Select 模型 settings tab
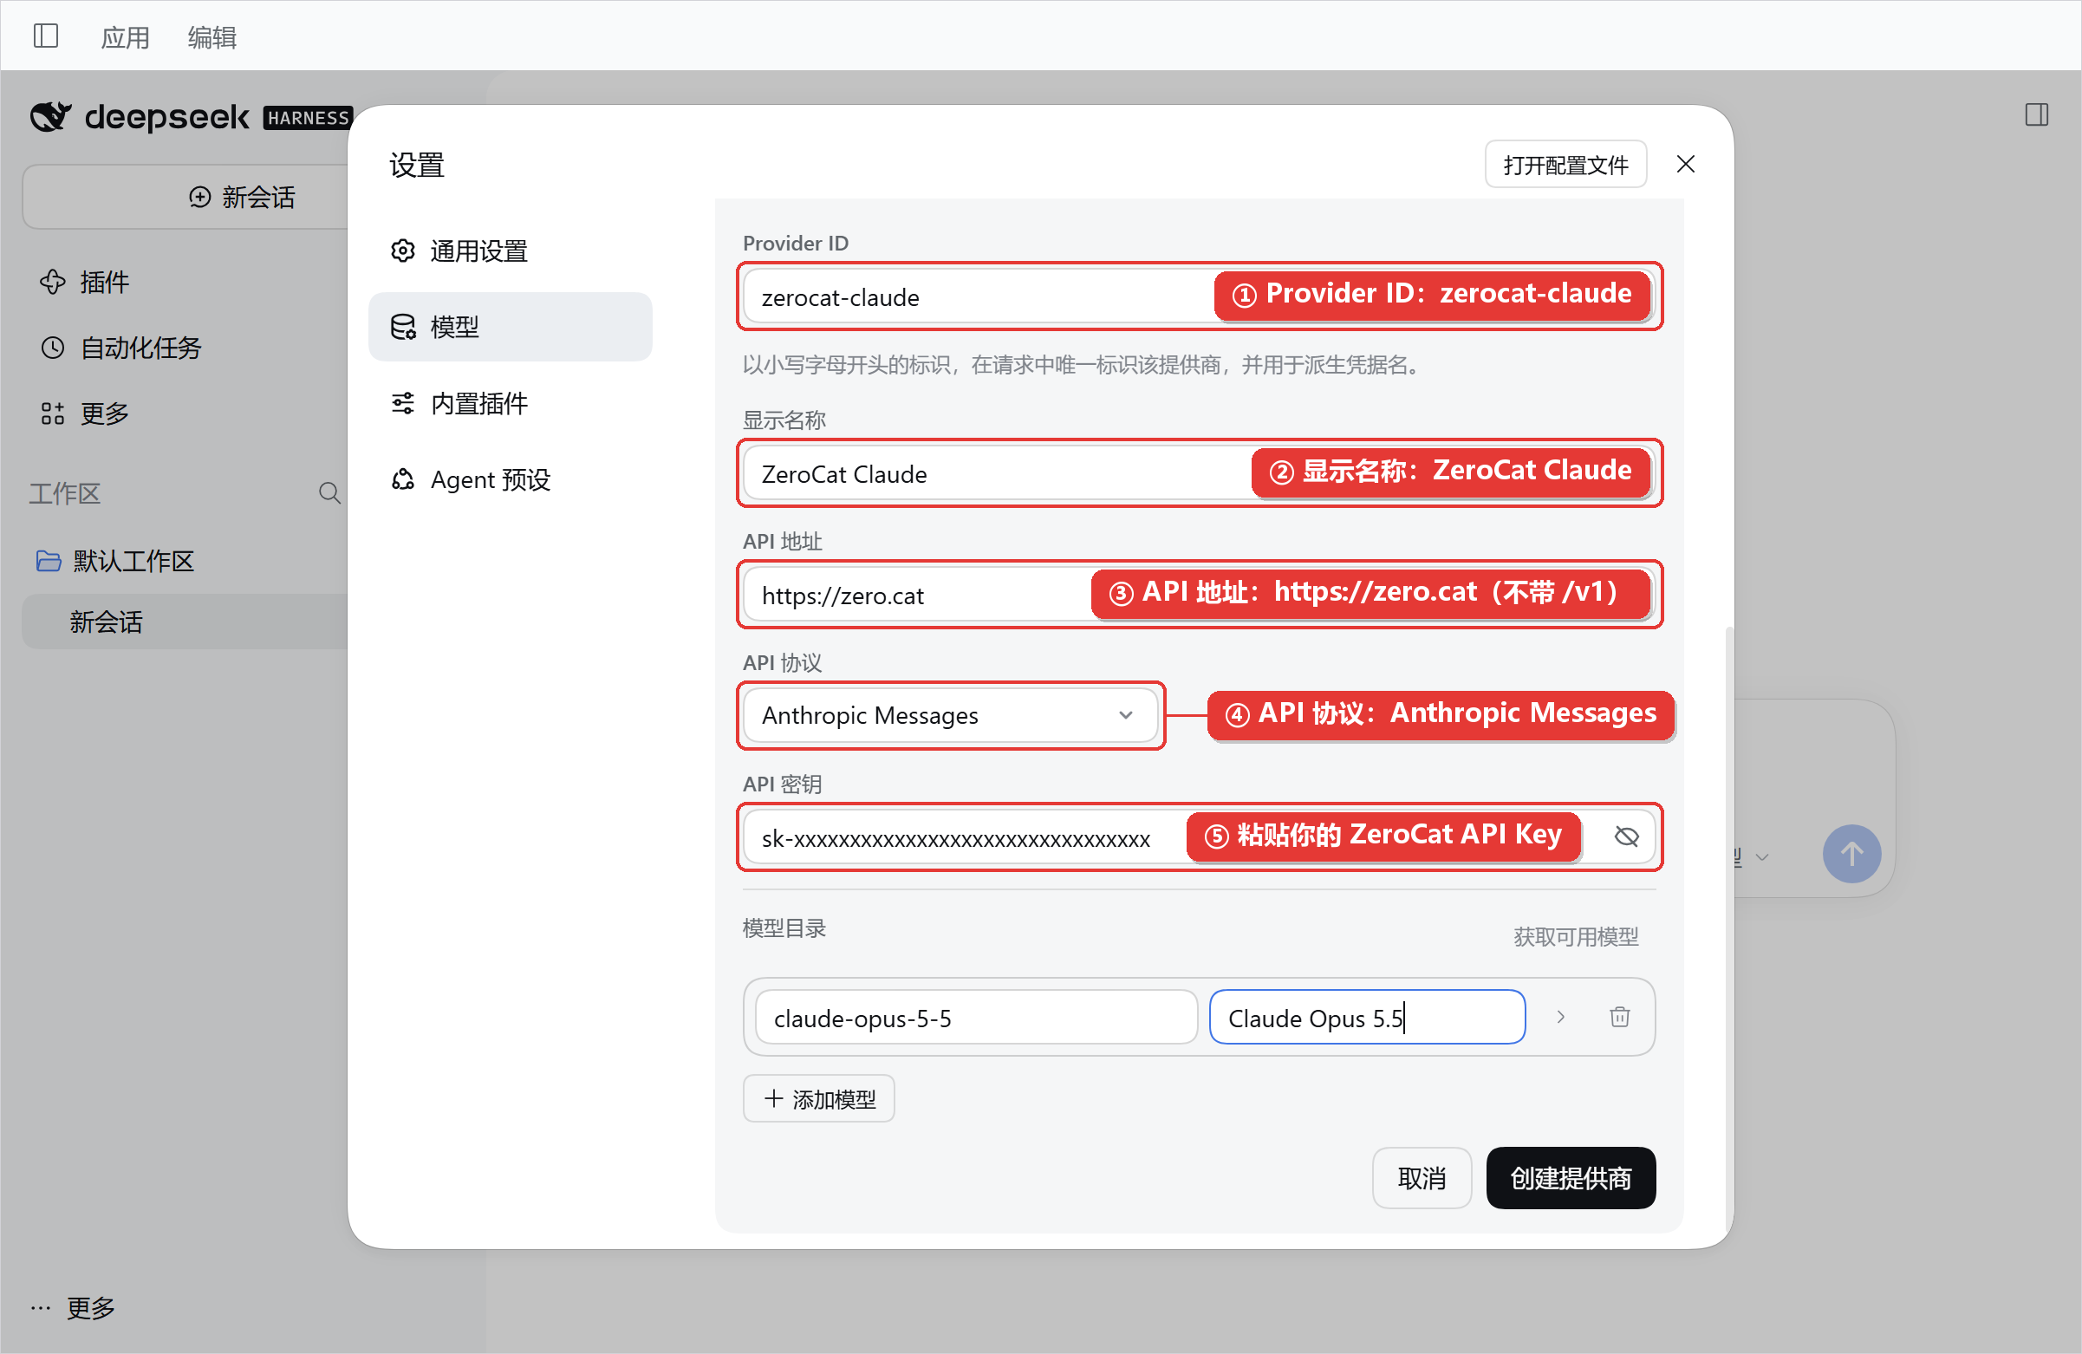2082x1354 pixels. click(x=510, y=326)
